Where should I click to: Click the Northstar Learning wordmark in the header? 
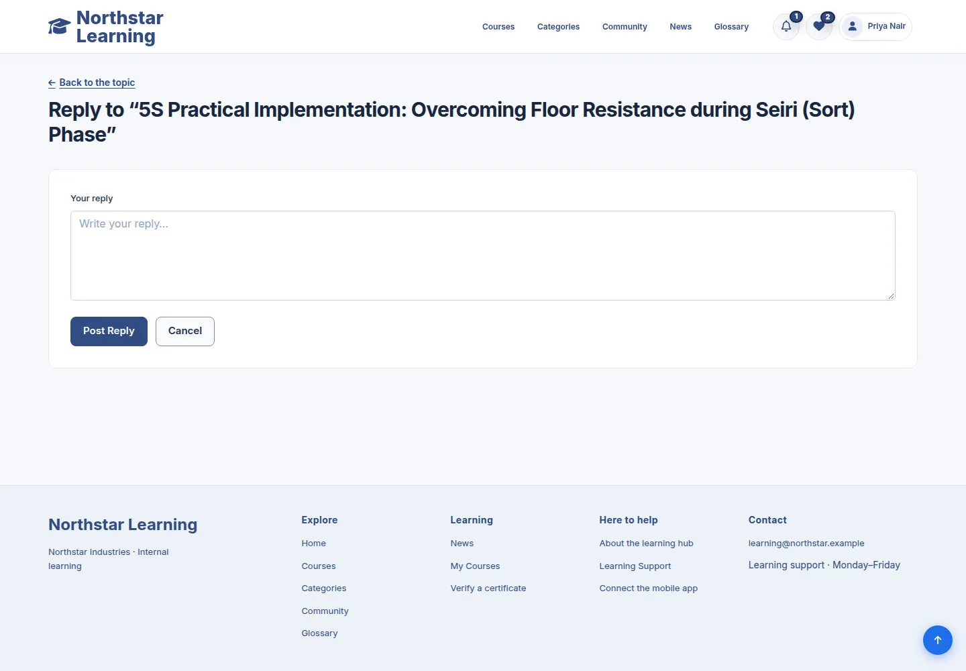point(120,27)
